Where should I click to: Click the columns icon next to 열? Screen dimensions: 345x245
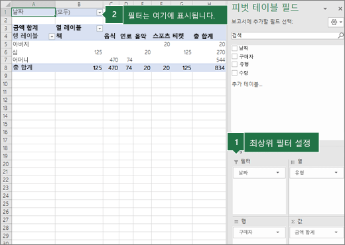point(293,162)
